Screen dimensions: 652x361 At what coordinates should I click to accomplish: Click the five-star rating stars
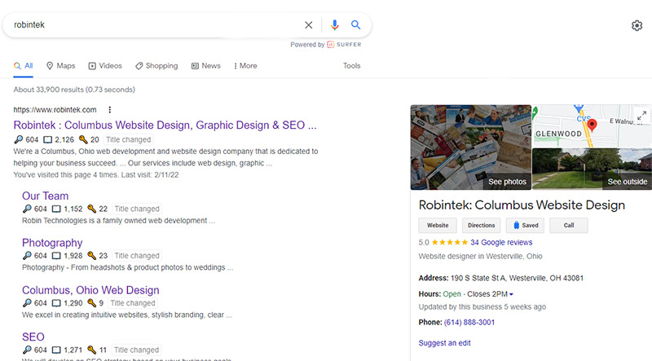point(450,243)
